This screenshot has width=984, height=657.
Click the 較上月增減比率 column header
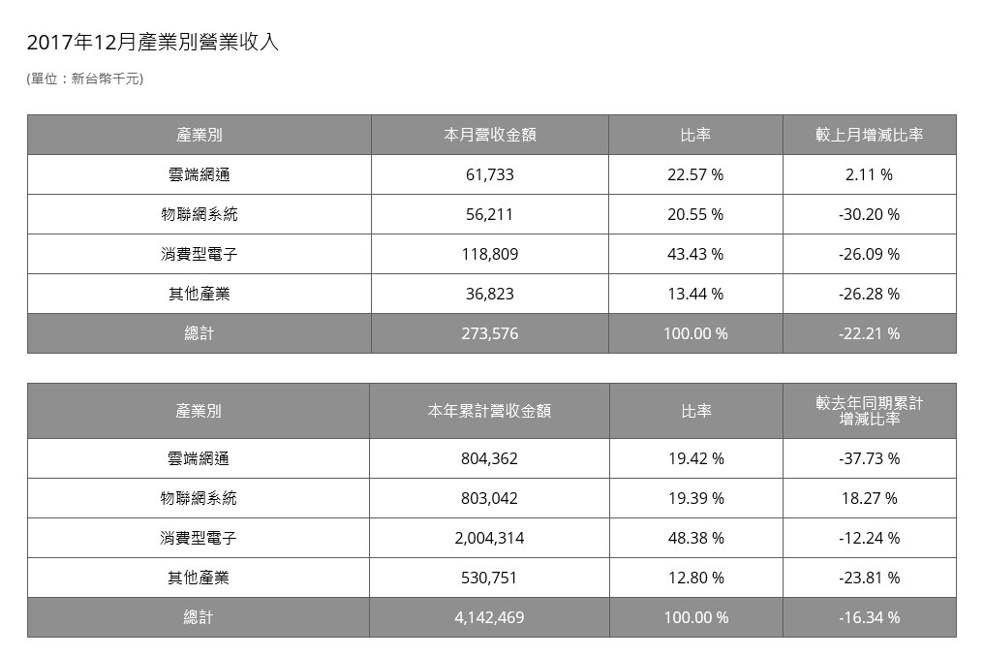(869, 135)
